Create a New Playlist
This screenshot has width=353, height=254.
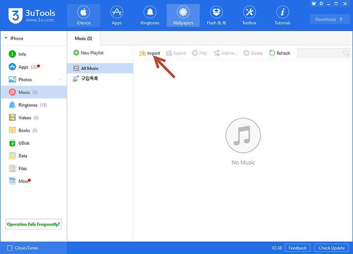click(x=88, y=52)
